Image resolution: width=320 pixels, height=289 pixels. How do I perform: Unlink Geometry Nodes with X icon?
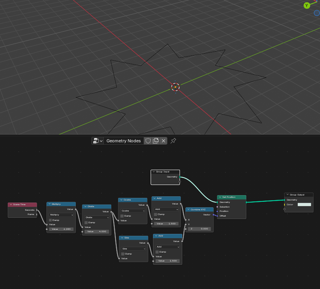click(x=164, y=141)
